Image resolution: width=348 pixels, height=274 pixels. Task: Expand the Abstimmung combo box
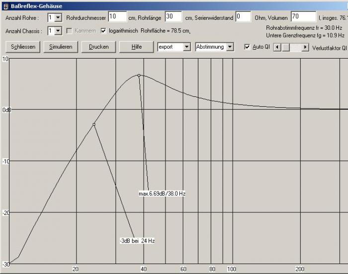(x=229, y=47)
